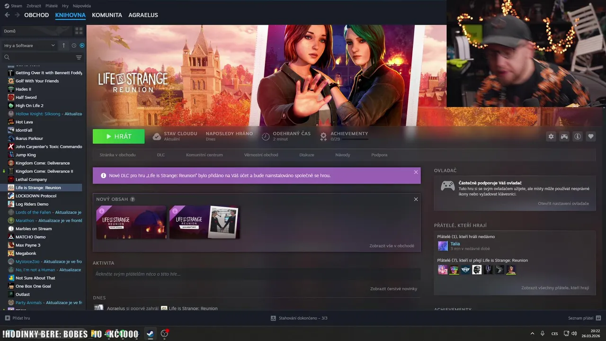This screenshot has width=606, height=341.
Task: Go to the KOMUNITA section
Action: [107, 15]
